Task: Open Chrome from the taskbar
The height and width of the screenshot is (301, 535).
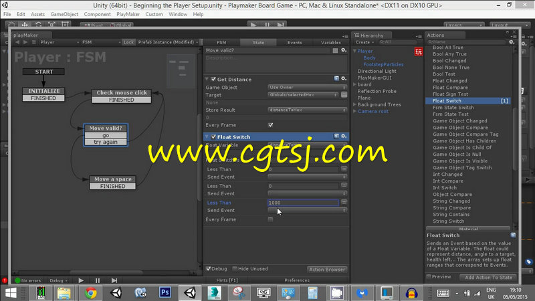Action: click(90, 293)
